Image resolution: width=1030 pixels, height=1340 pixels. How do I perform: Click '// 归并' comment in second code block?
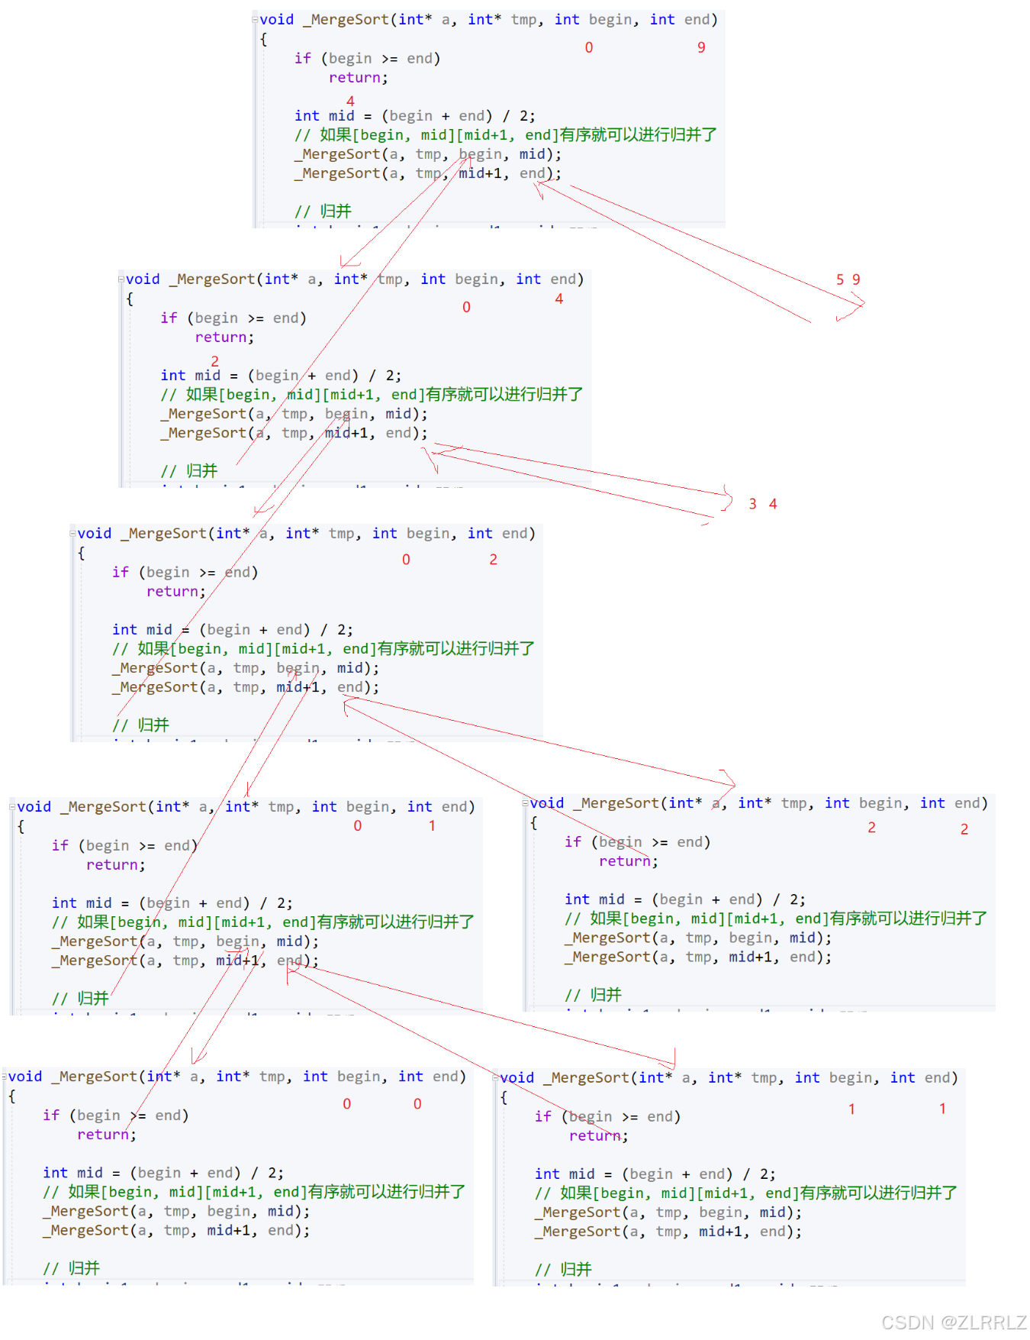(189, 471)
